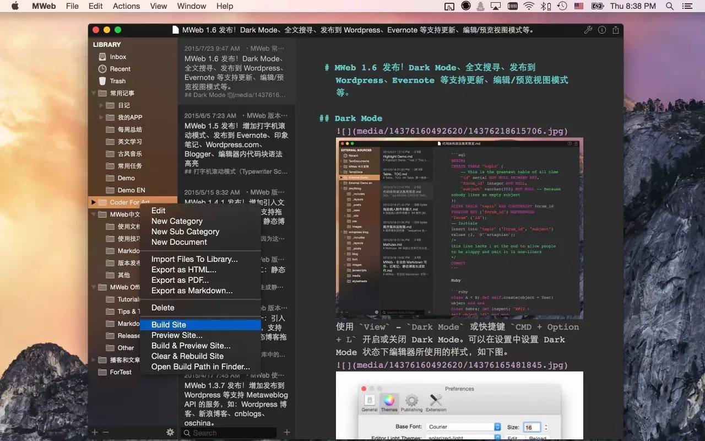Viewport: 705px width, 441px height.
Task: Open the Trash in the library
Action: point(117,81)
